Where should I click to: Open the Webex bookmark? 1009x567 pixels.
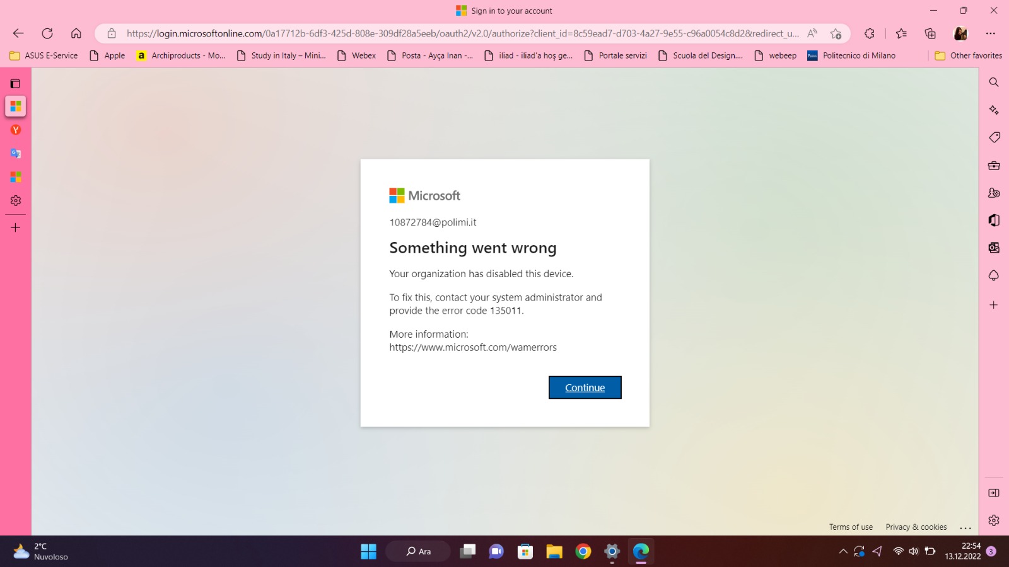point(356,55)
